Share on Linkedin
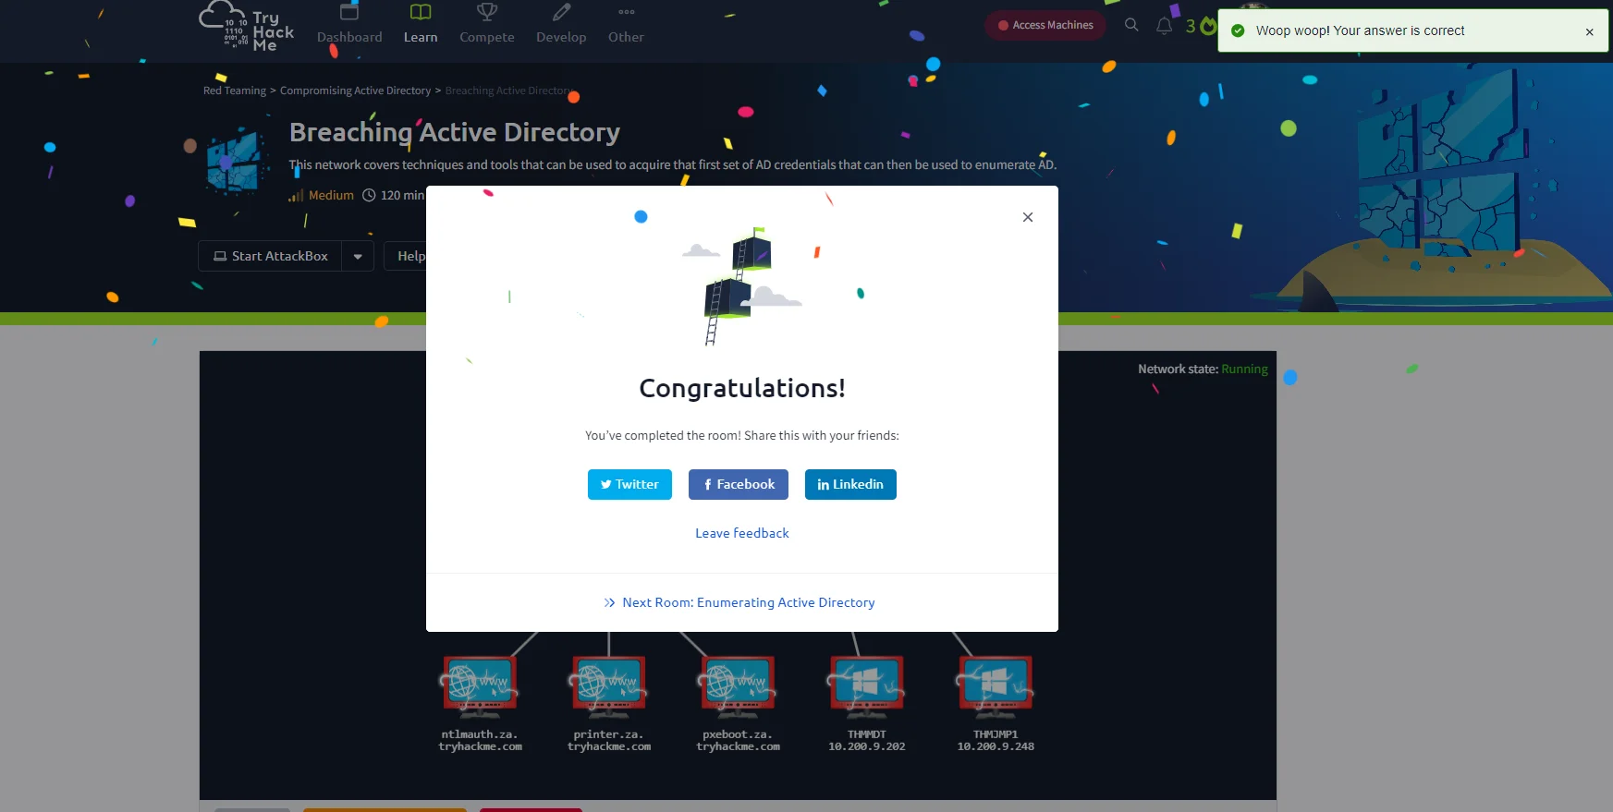This screenshot has width=1613, height=812. [850, 484]
